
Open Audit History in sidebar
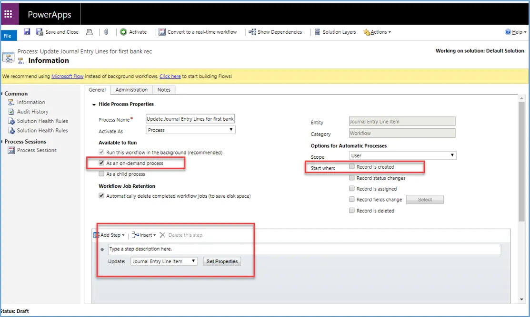(32, 112)
